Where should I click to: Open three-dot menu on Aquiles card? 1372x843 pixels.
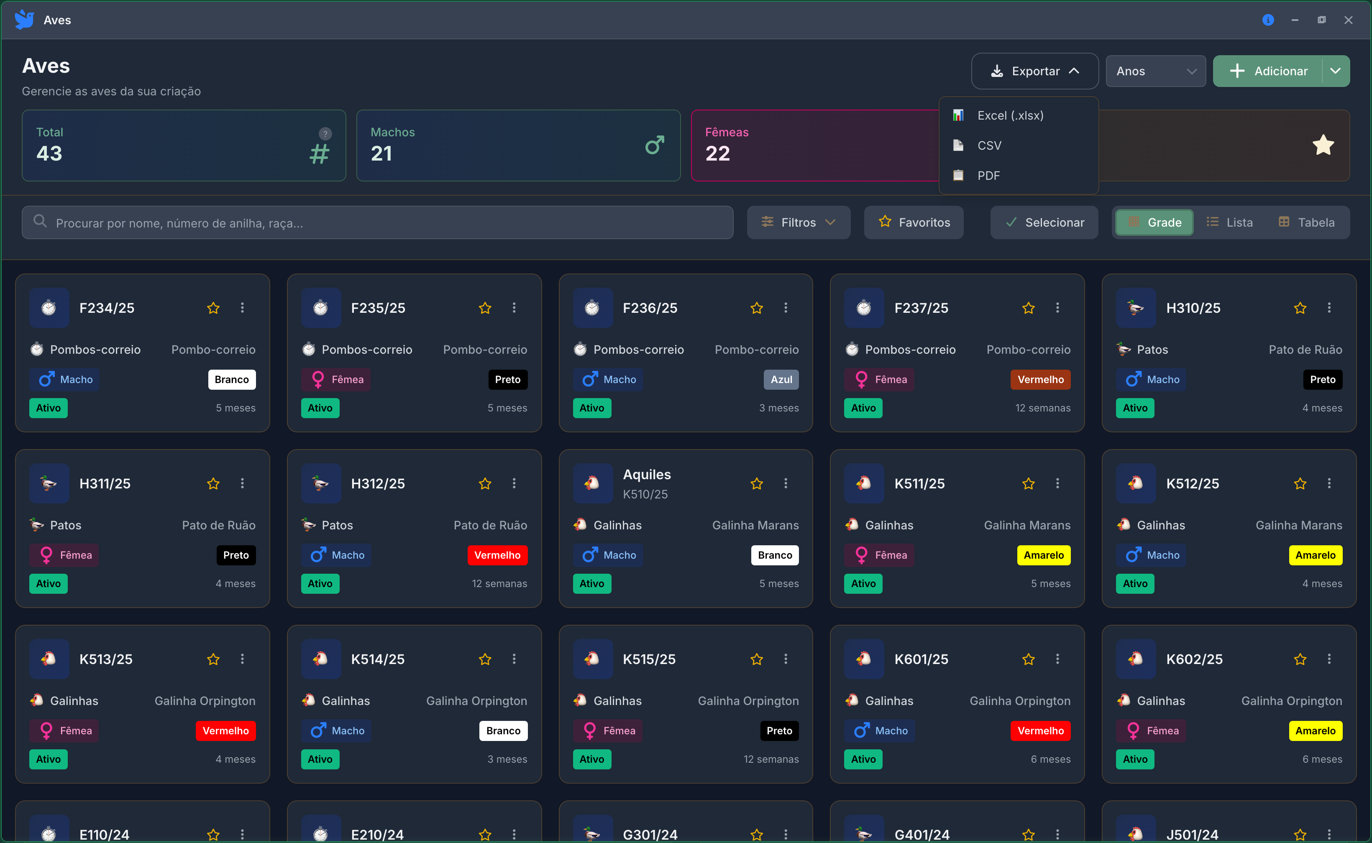point(785,483)
